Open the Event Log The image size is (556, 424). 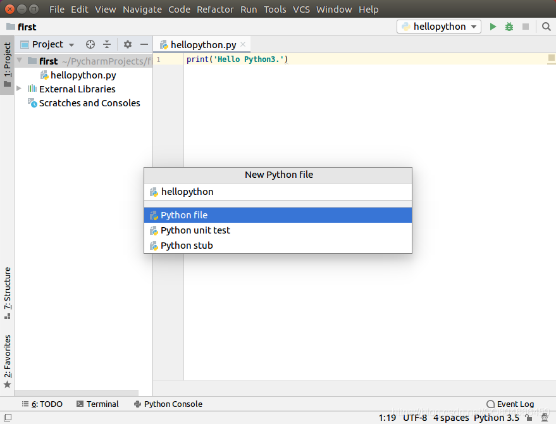(510, 404)
